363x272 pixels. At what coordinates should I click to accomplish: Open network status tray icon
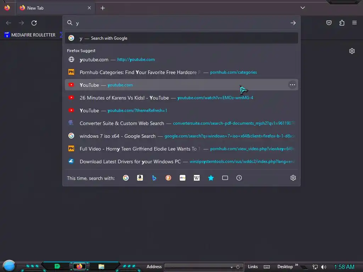(315, 267)
